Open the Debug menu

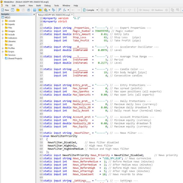pos(48,5)
